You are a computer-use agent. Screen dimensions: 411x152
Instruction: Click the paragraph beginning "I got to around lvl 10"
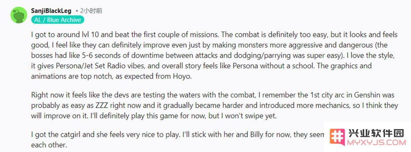[214, 56]
